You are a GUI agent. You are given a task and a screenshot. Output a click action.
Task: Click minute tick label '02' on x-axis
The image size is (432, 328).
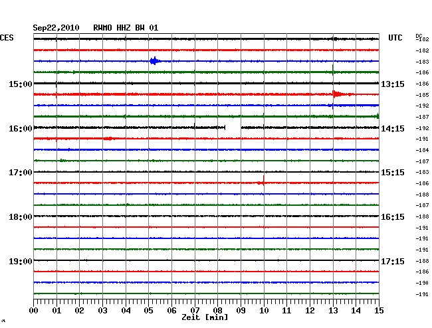79,310
